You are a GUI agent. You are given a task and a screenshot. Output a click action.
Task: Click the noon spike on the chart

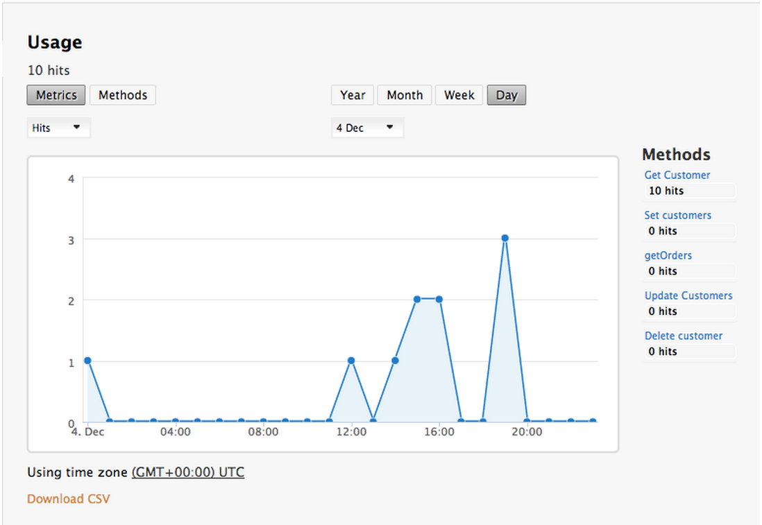(351, 360)
